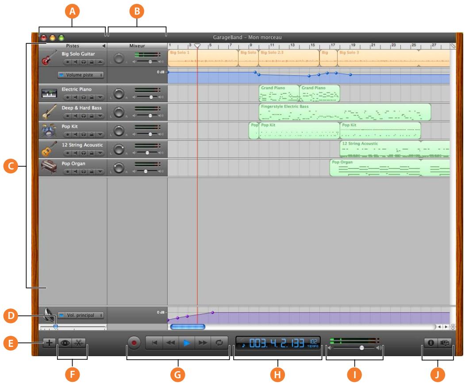Open the Vol. principal dropdown
This screenshot has width=465, height=384.
pos(81,315)
